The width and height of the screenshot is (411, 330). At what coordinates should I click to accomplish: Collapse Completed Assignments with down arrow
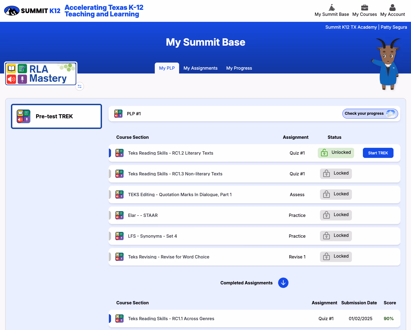click(283, 283)
